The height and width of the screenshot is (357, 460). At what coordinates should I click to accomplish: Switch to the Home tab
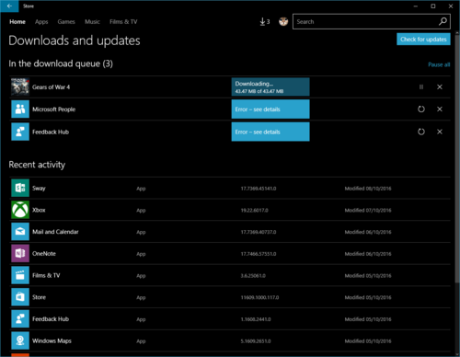tap(17, 22)
